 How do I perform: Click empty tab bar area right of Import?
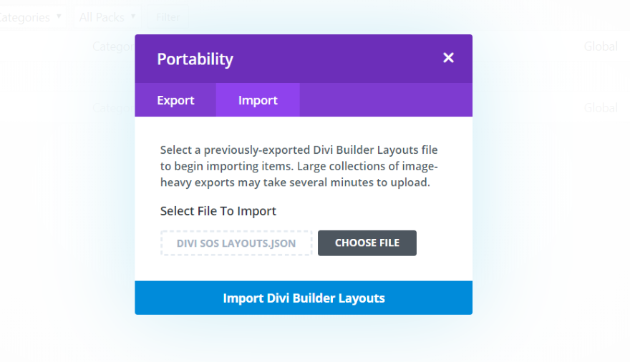[387, 100]
